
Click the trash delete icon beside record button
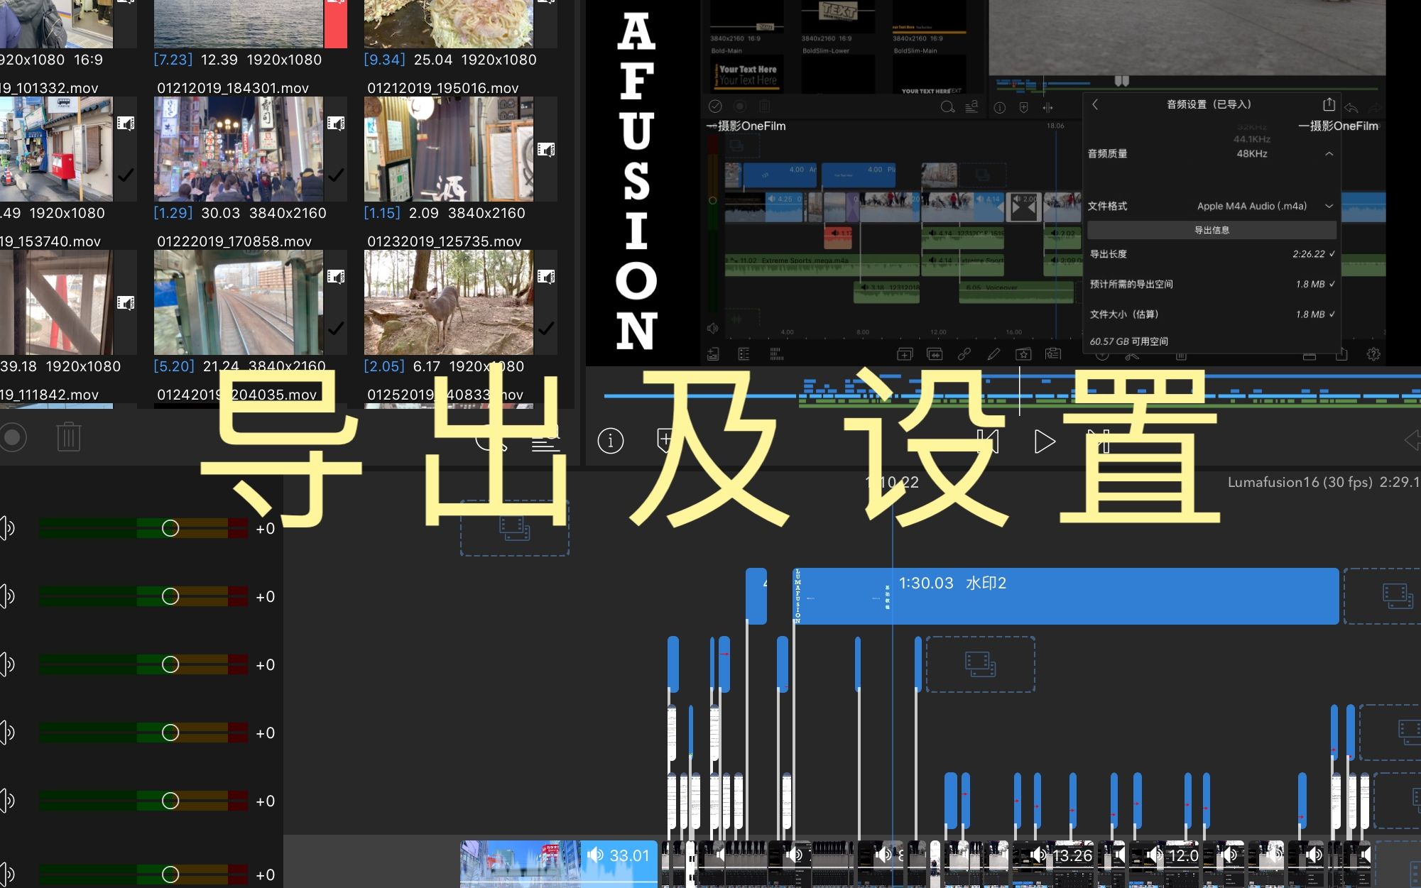(68, 438)
